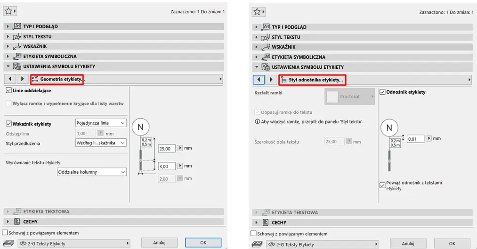The height and width of the screenshot is (249, 477).
Task: Click arrow button next to 3,00 field
Action: [x=180, y=166]
